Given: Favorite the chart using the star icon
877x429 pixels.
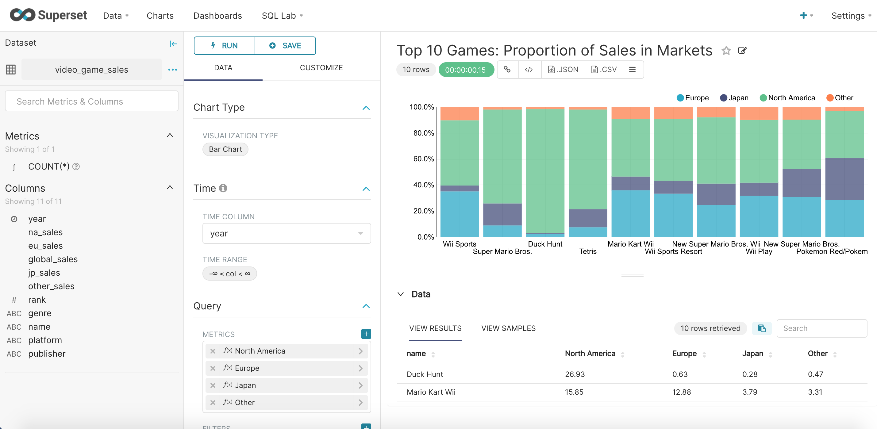Looking at the screenshot, I should 726,50.
